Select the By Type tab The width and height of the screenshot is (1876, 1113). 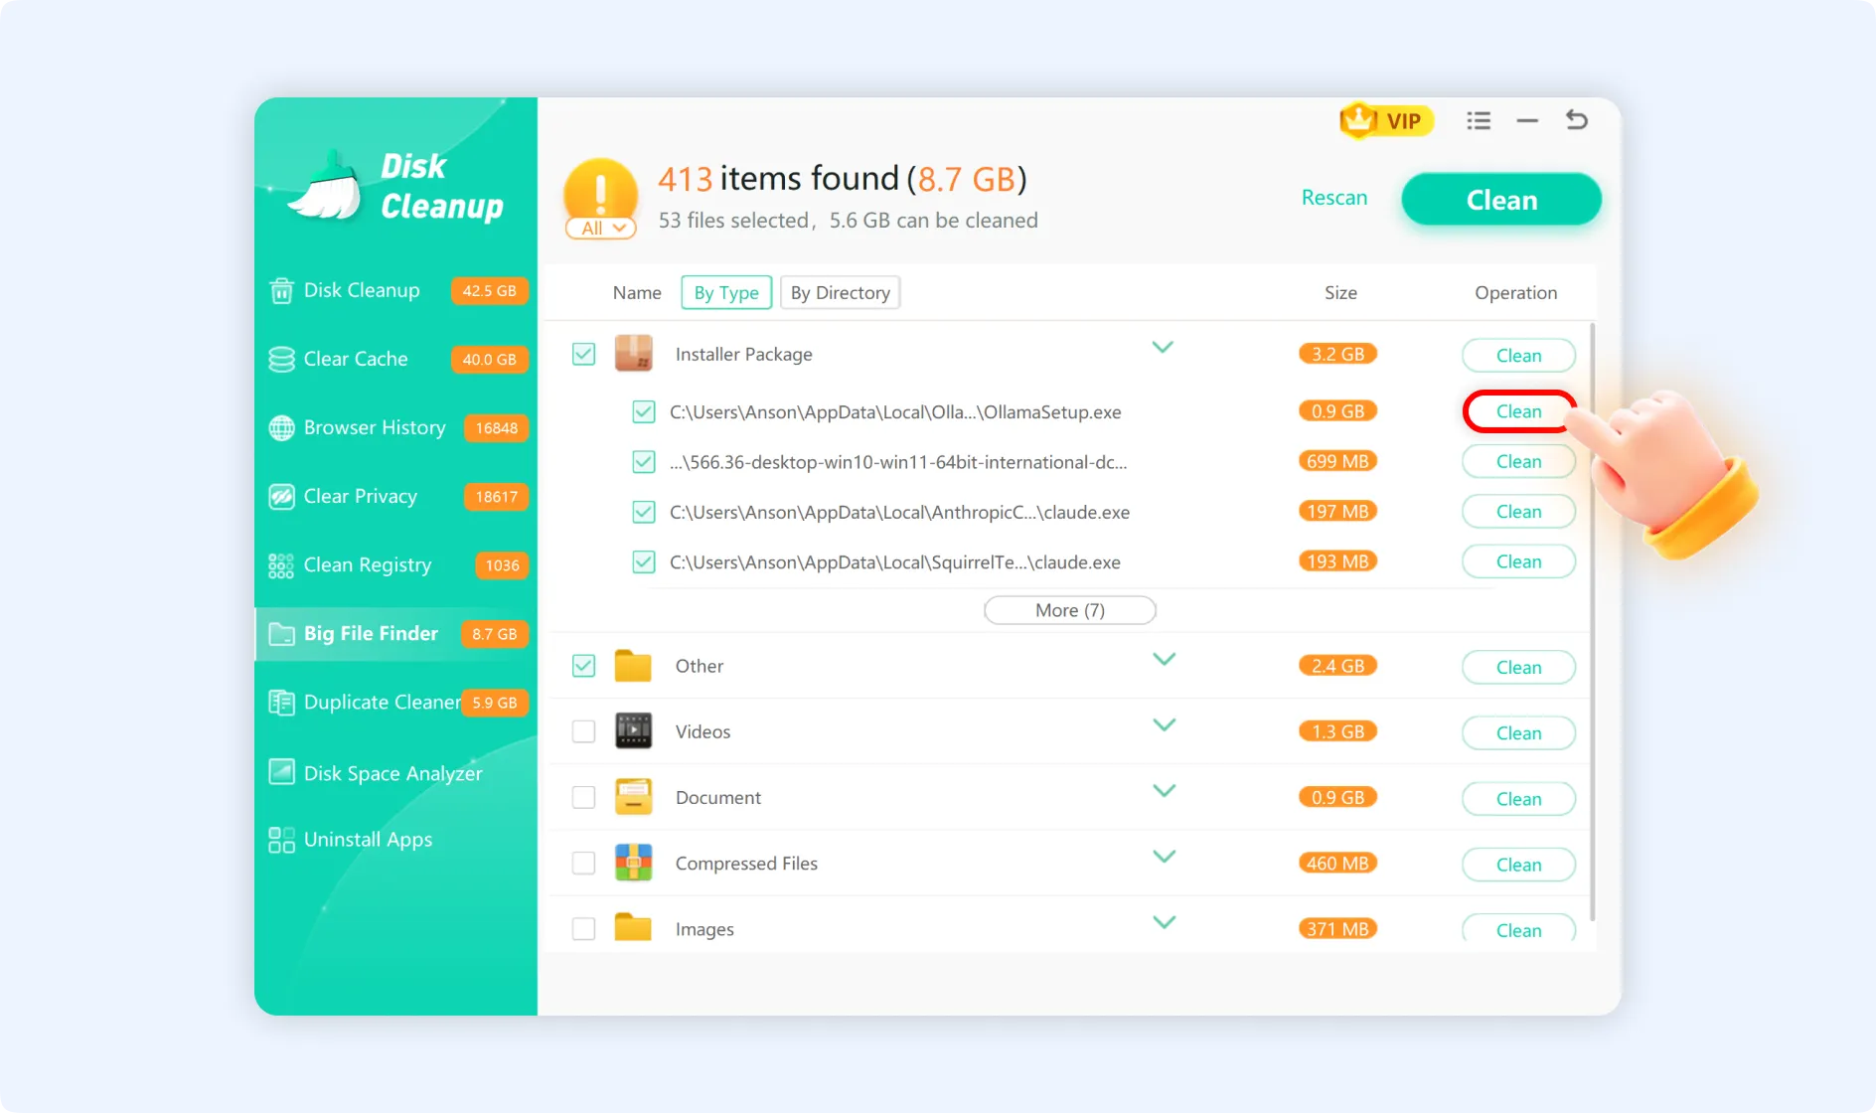(x=725, y=292)
